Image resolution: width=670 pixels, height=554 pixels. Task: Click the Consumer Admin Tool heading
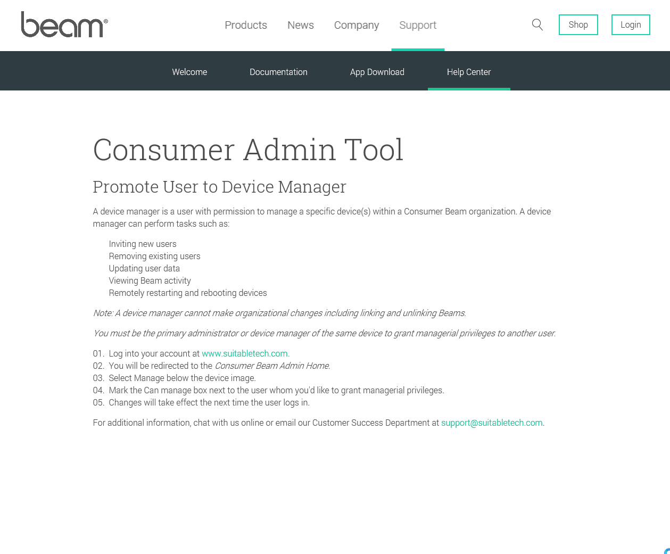(x=248, y=150)
